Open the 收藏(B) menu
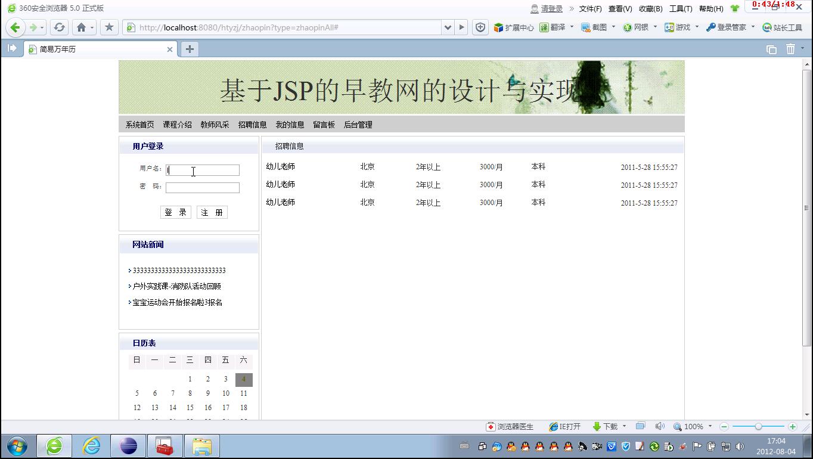Viewport: 813px width, 459px height. pyautogui.click(x=650, y=8)
